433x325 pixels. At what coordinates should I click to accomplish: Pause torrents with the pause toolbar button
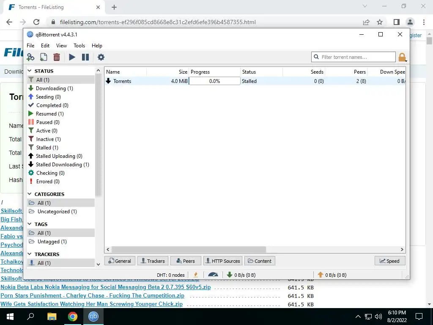pyautogui.click(x=85, y=57)
